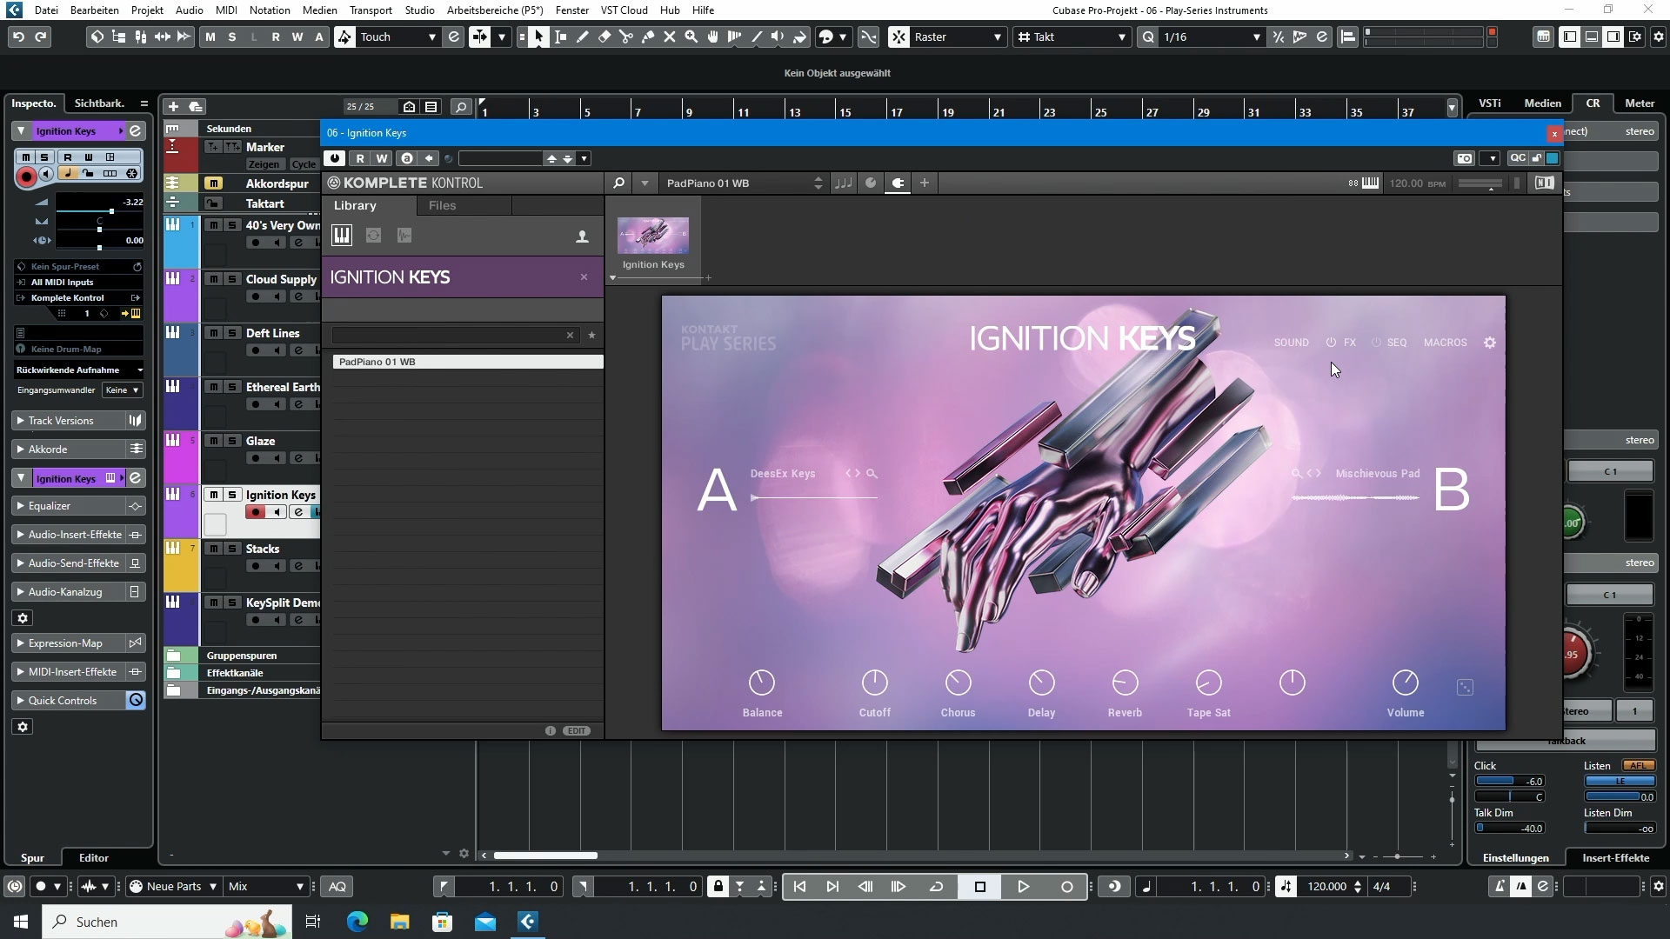Viewport: 1670px width, 939px height.
Task: Open the SOUND page
Action: coord(1291,343)
